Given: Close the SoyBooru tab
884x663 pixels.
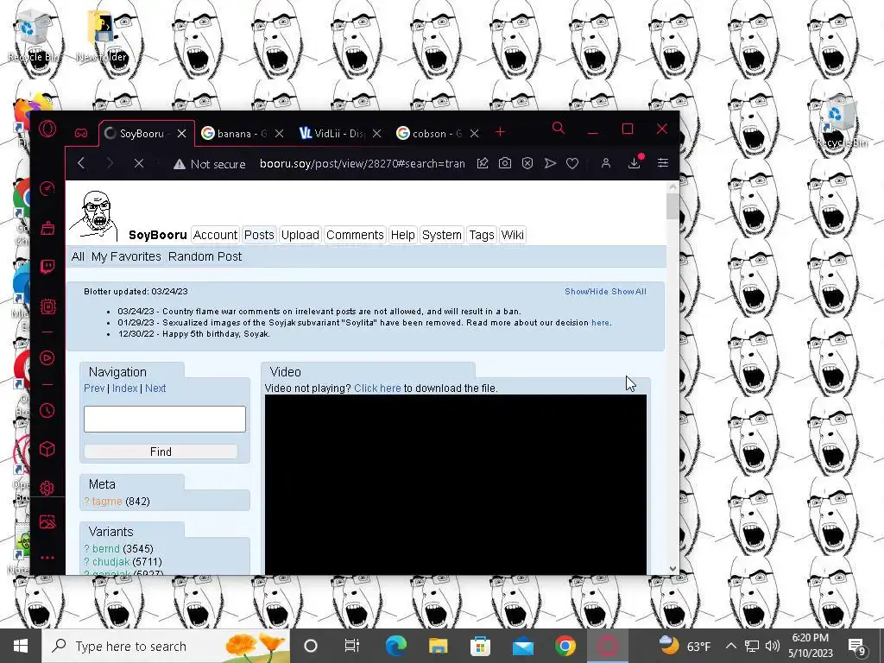Looking at the screenshot, I should pyautogui.click(x=181, y=134).
